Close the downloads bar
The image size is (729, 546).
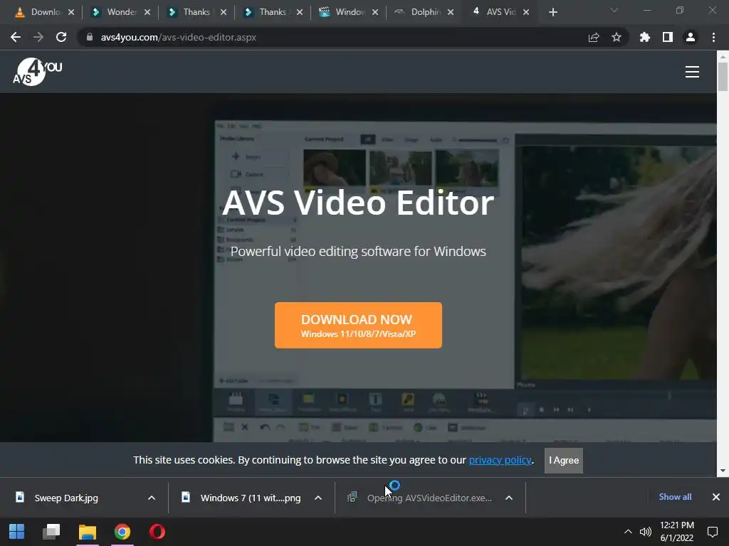coord(716,497)
